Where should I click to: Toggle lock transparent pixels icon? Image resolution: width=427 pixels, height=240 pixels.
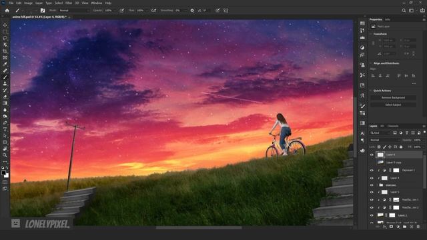click(379, 147)
